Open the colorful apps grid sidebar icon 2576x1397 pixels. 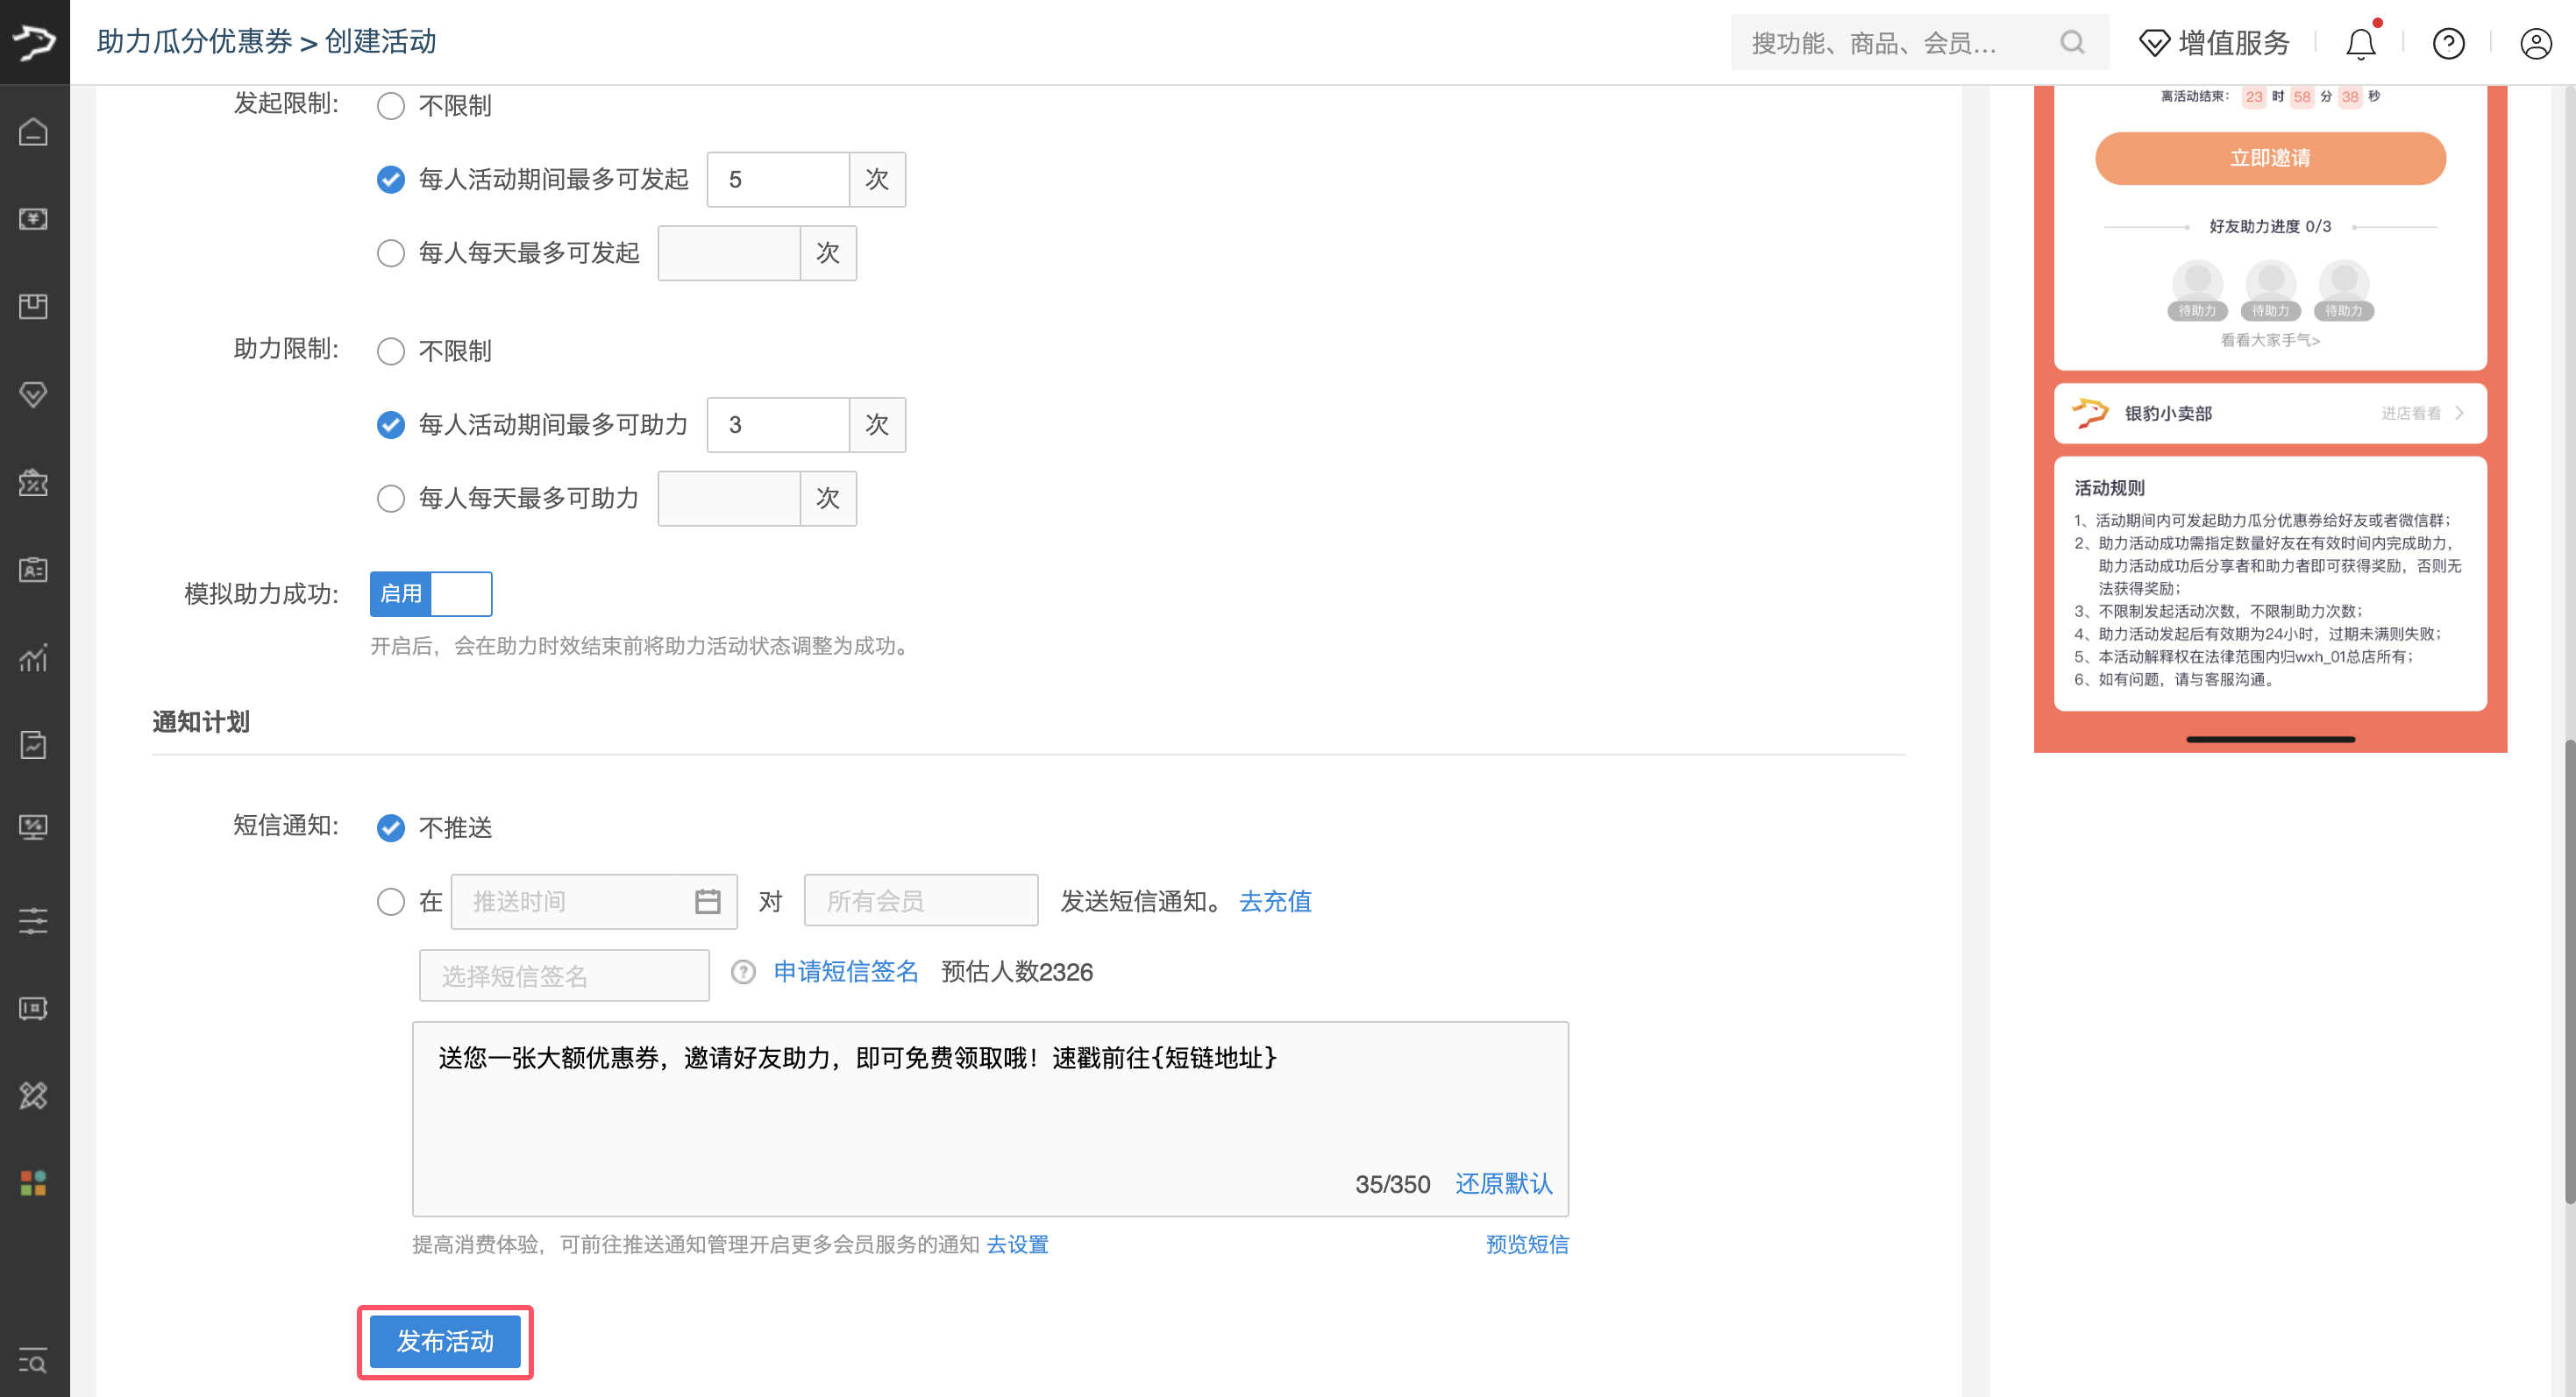click(33, 1183)
